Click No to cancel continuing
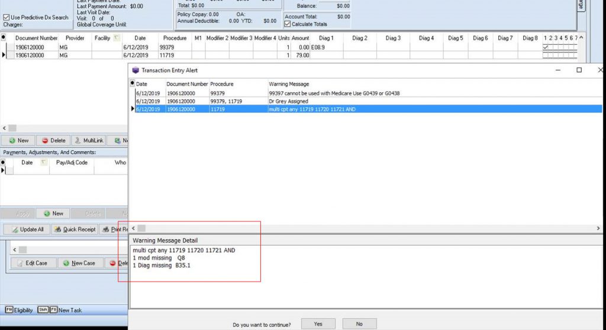 pyautogui.click(x=359, y=324)
